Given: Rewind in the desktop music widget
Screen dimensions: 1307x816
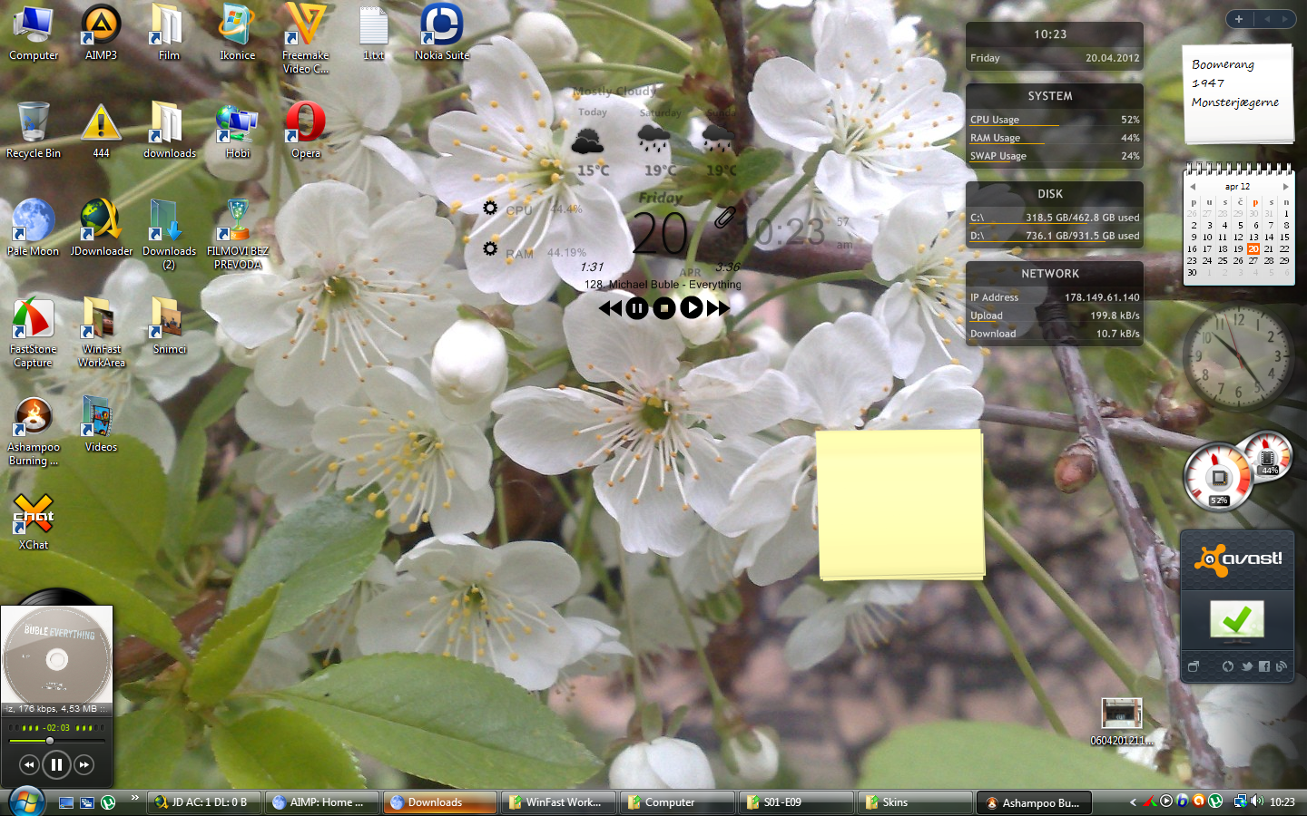Looking at the screenshot, I should pyautogui.click(x=611, y=308).
